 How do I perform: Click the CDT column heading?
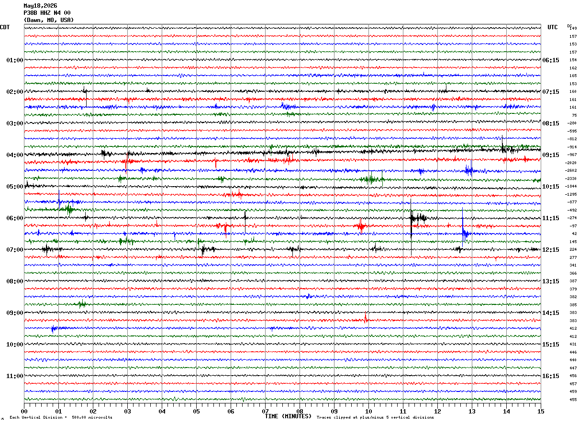(x=5, y=27)
